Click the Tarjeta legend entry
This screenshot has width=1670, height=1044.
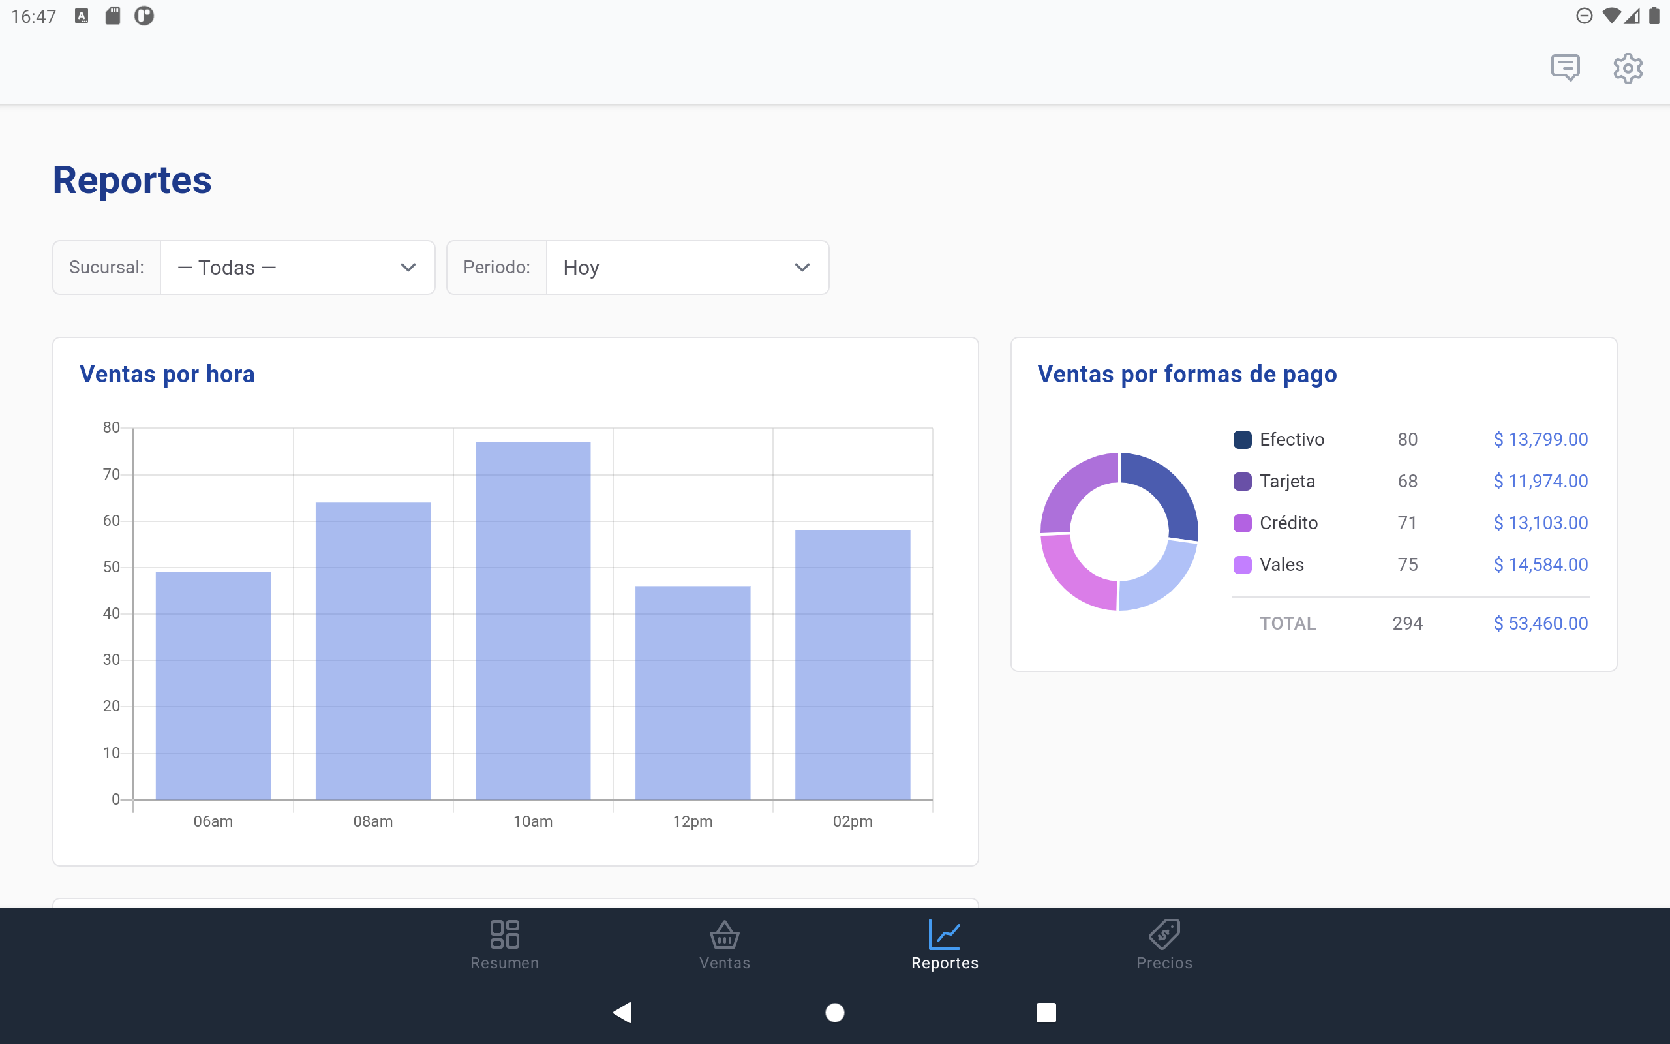tap(1288, 482)
